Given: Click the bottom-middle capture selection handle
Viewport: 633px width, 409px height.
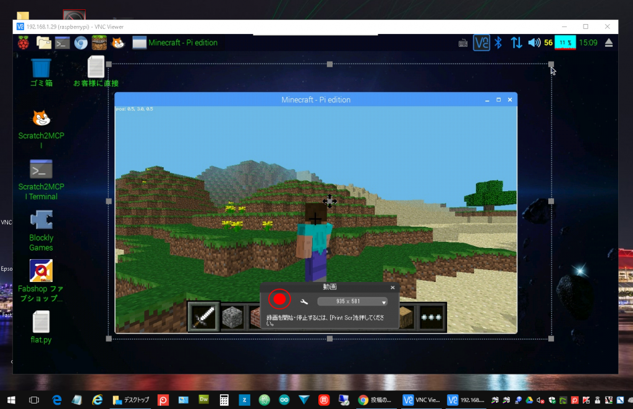Looking at the screenshot, I should (329, 339).
